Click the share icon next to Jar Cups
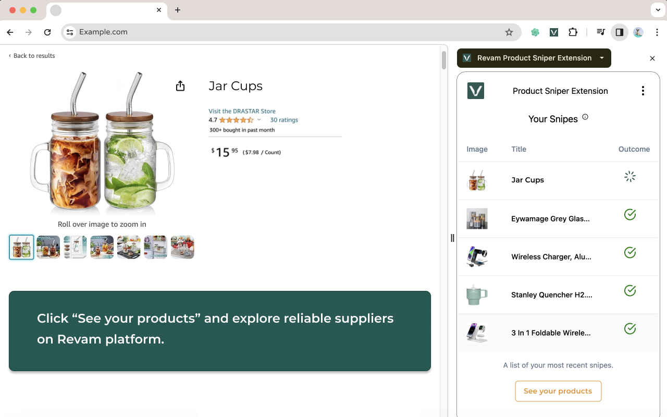 [x=180, y=85]
